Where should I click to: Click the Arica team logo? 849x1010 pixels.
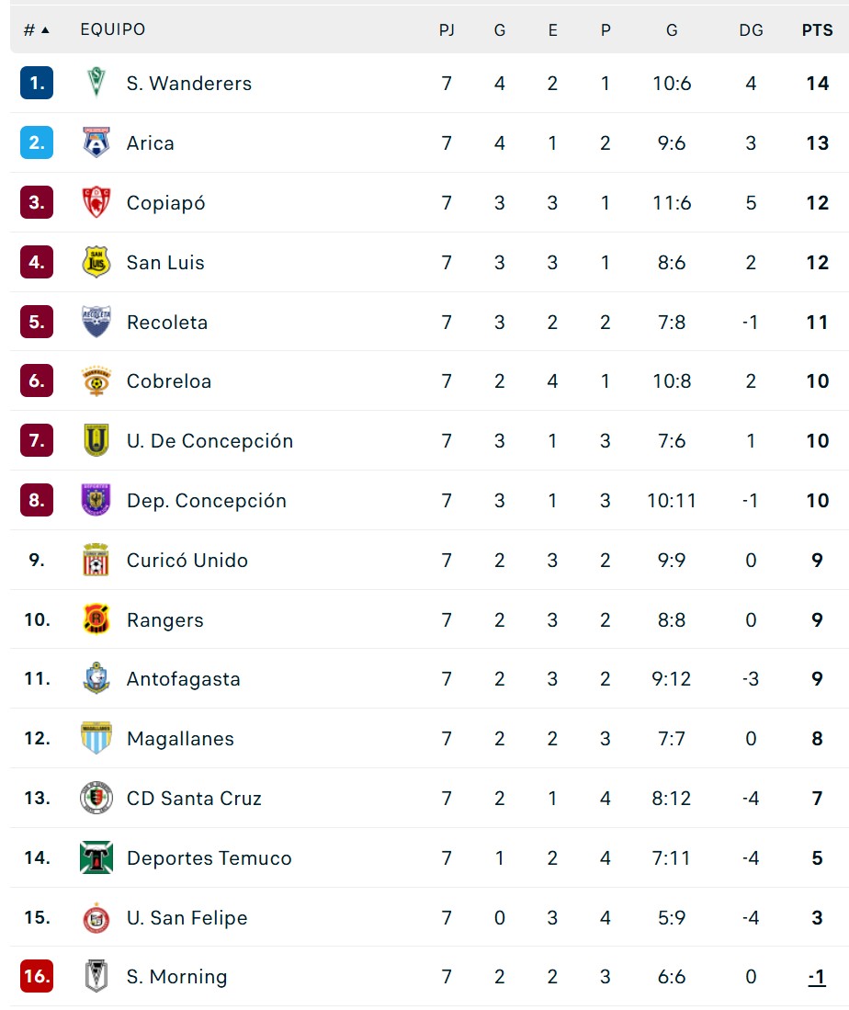coord(96,143)
